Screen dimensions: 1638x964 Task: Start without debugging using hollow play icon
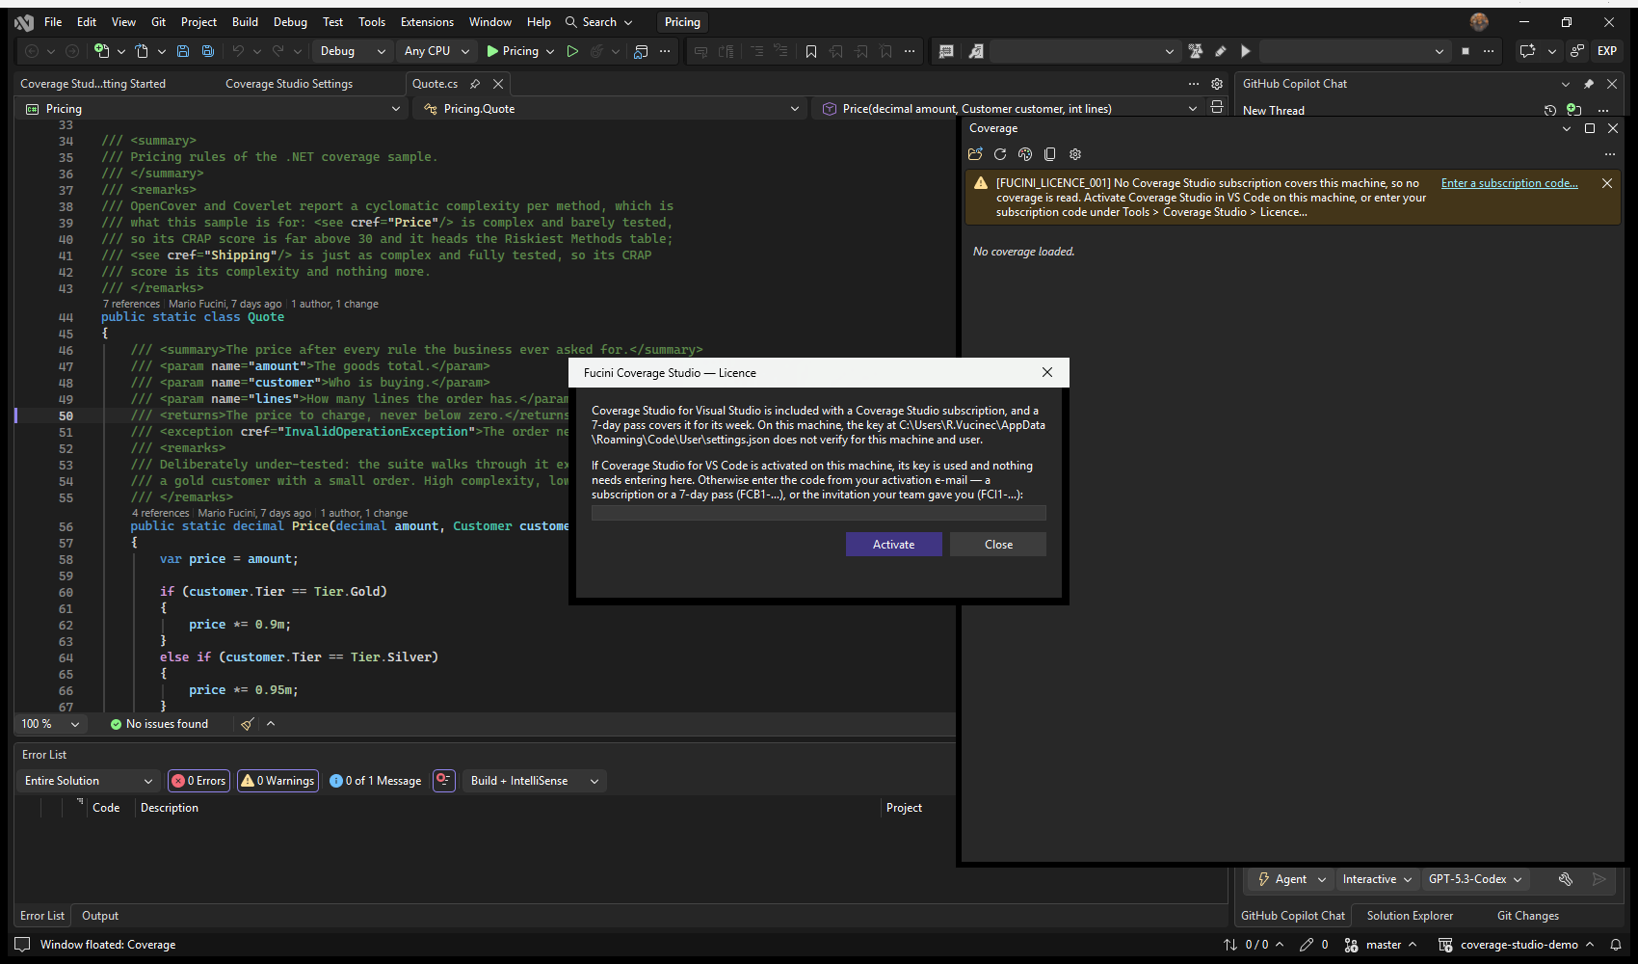pyautogui.click(x=572, y=51)
